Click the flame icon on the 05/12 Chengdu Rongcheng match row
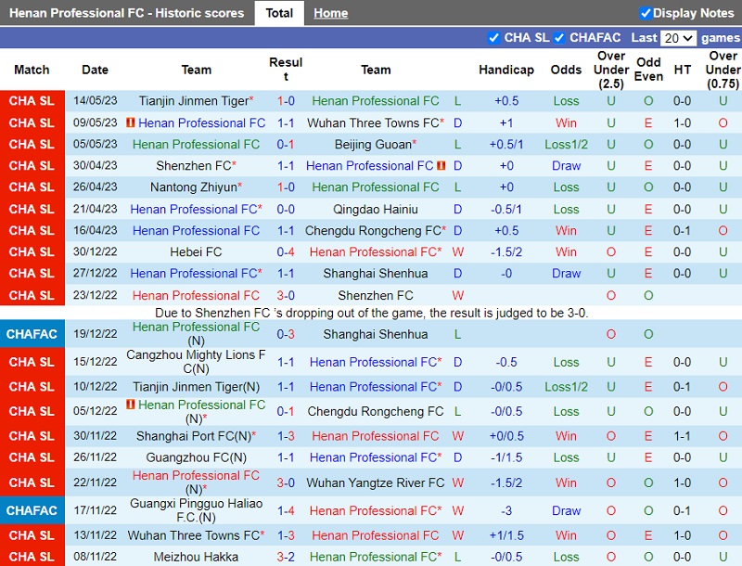742x566 pixels. click(x=130, y=405)
